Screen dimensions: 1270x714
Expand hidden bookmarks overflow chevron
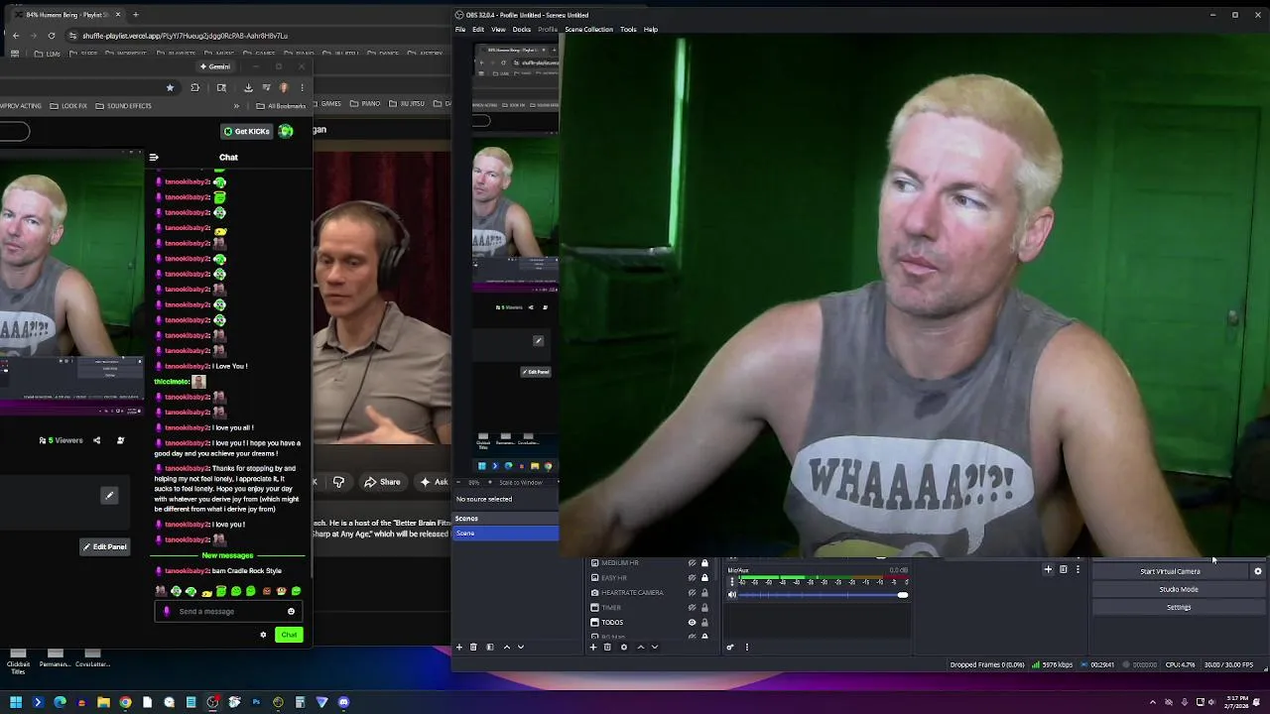pyautogui.click(x=236, y=106)
